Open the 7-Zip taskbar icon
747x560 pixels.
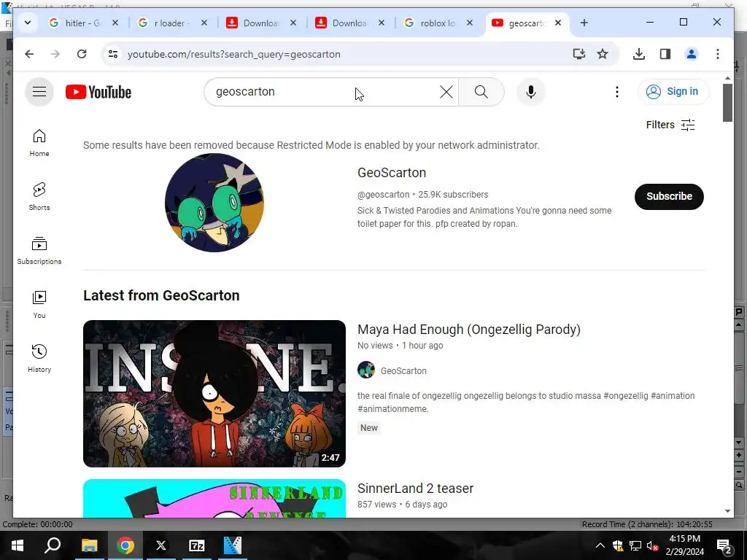196,545
